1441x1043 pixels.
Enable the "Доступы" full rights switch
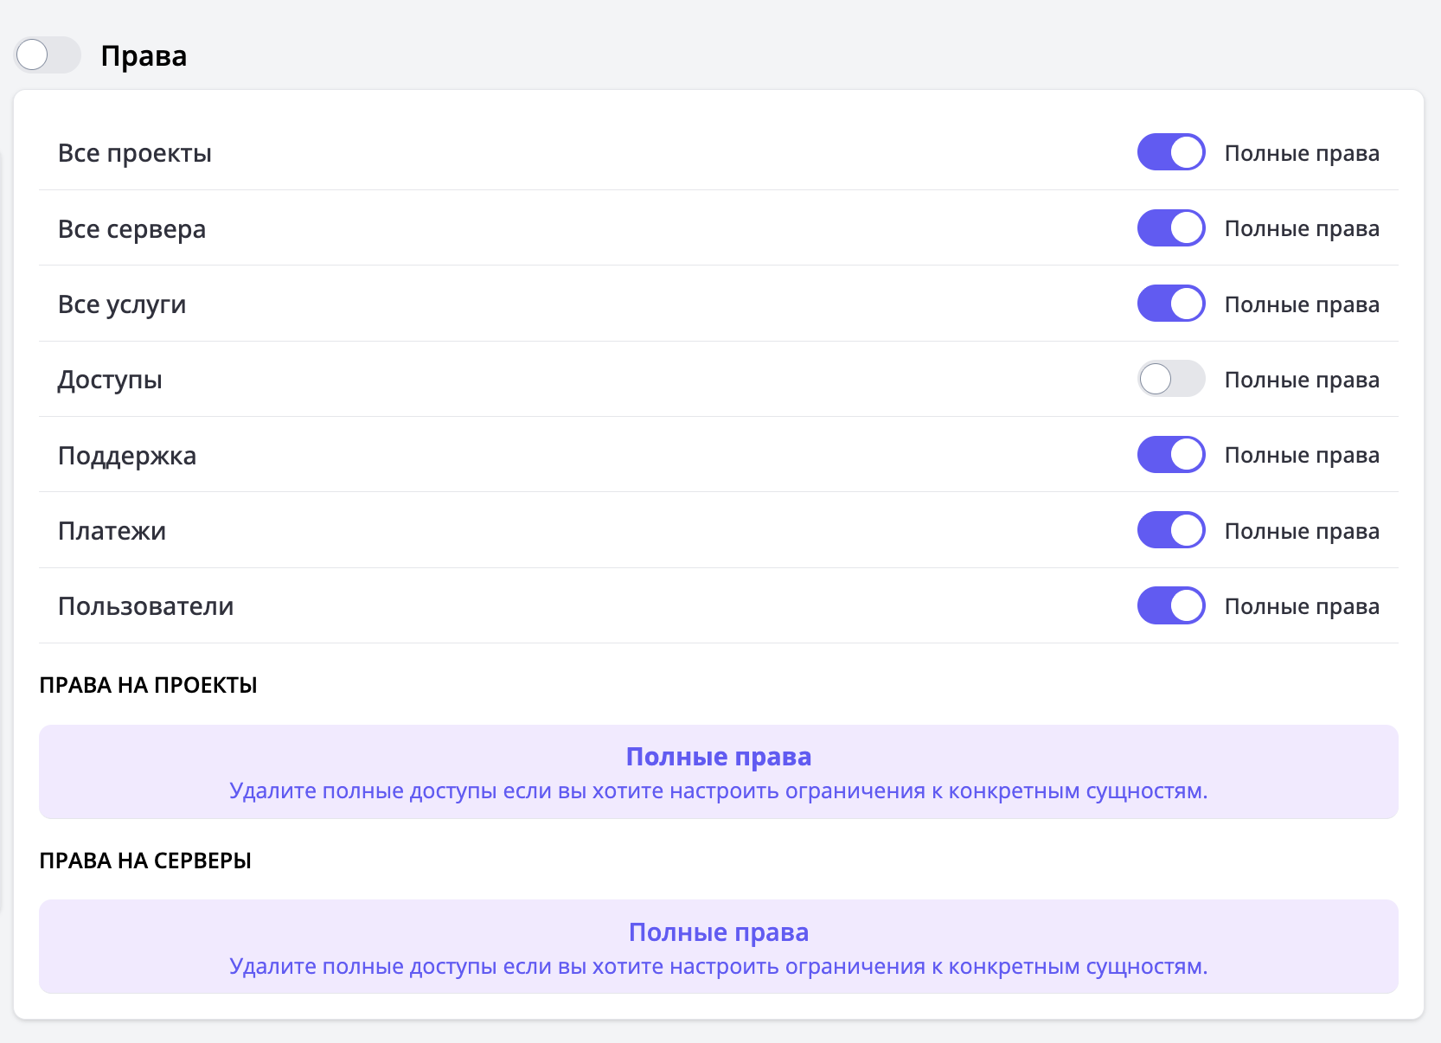(x=1170, y=379)
